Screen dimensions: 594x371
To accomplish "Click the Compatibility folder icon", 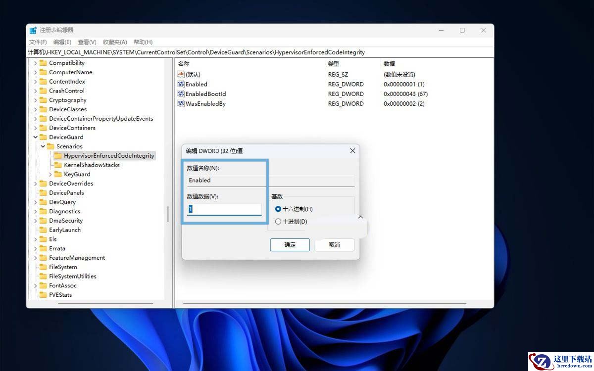I will point(43,63).
